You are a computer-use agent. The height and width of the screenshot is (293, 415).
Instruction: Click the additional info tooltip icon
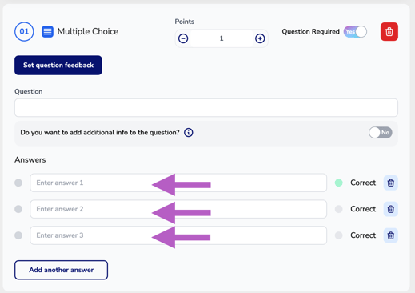(x=189, y=133)
